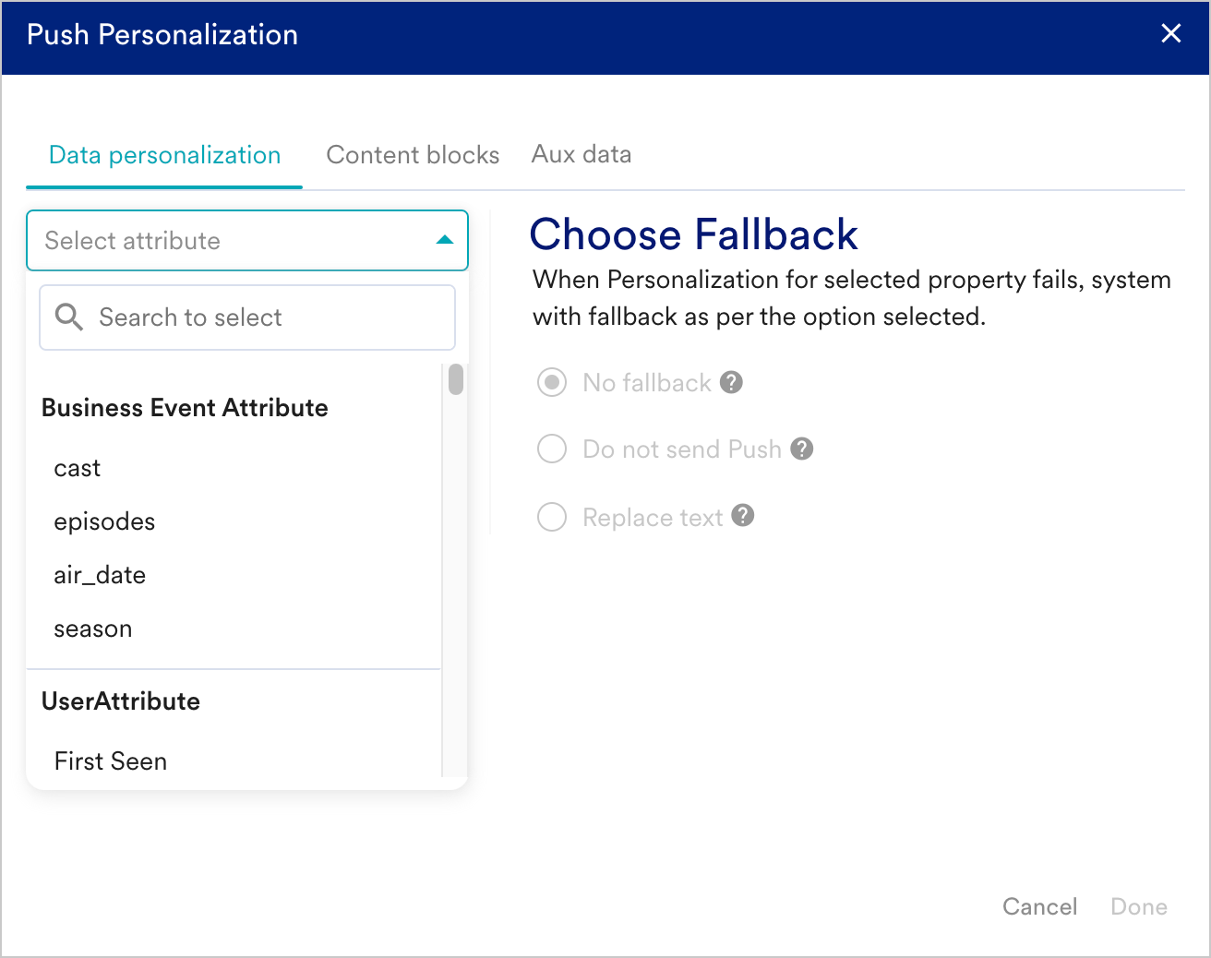The width and height of the screenshot is (1211, 958).
Task: Collapse the Select attribute dropdown arrow
Action: [444, 240]
